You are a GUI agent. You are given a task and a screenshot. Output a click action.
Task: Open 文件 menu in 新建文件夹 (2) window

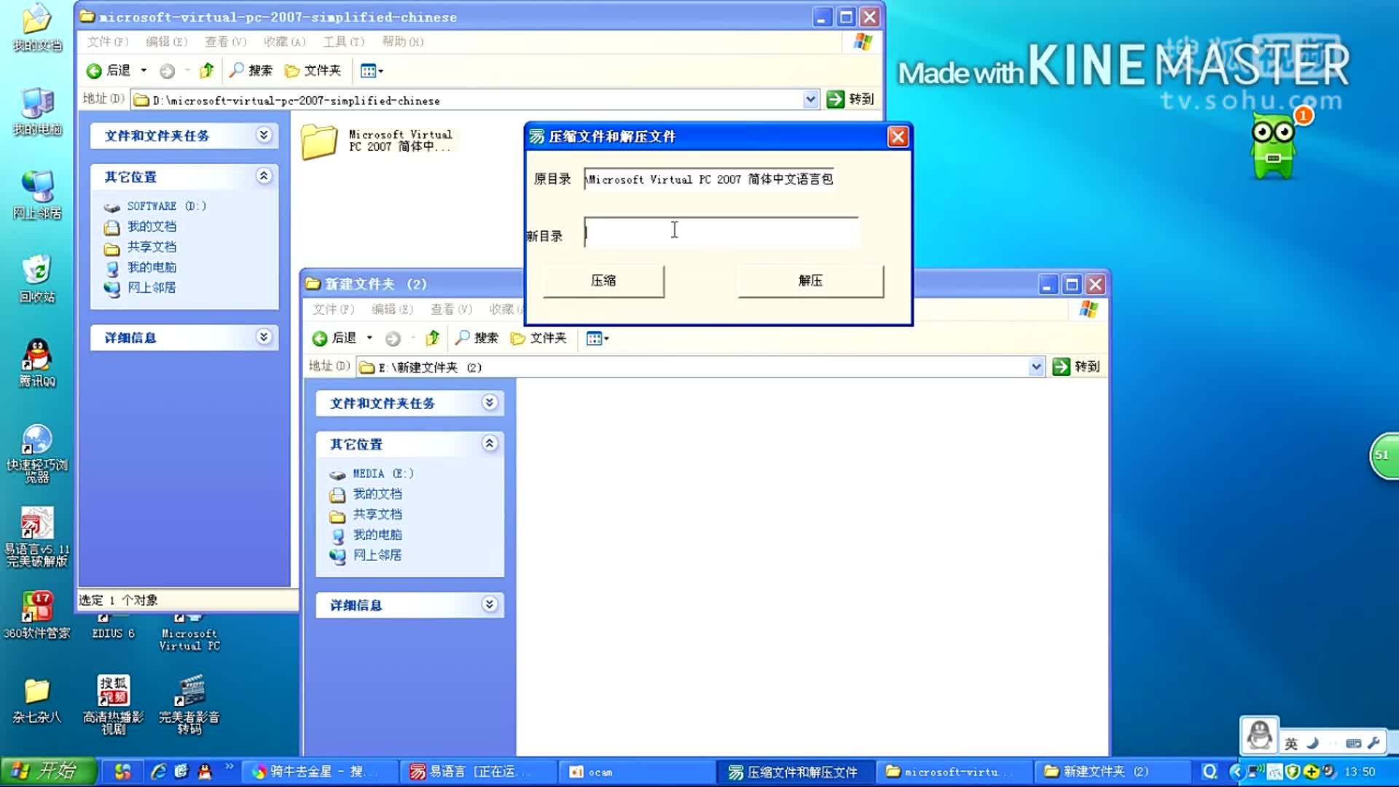coord(333,309)
